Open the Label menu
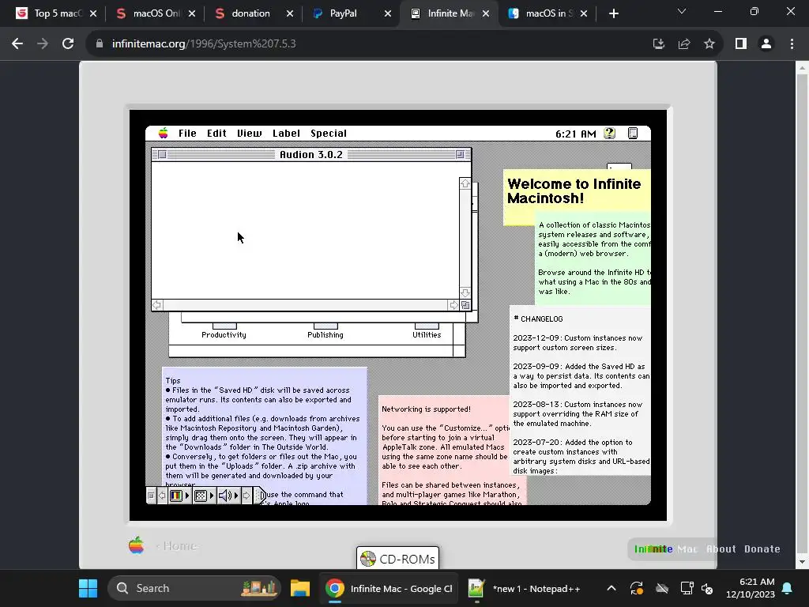Image resolution: width=809 pixels, height=607 pixels. pyautogui.click(x=286, y=133)
